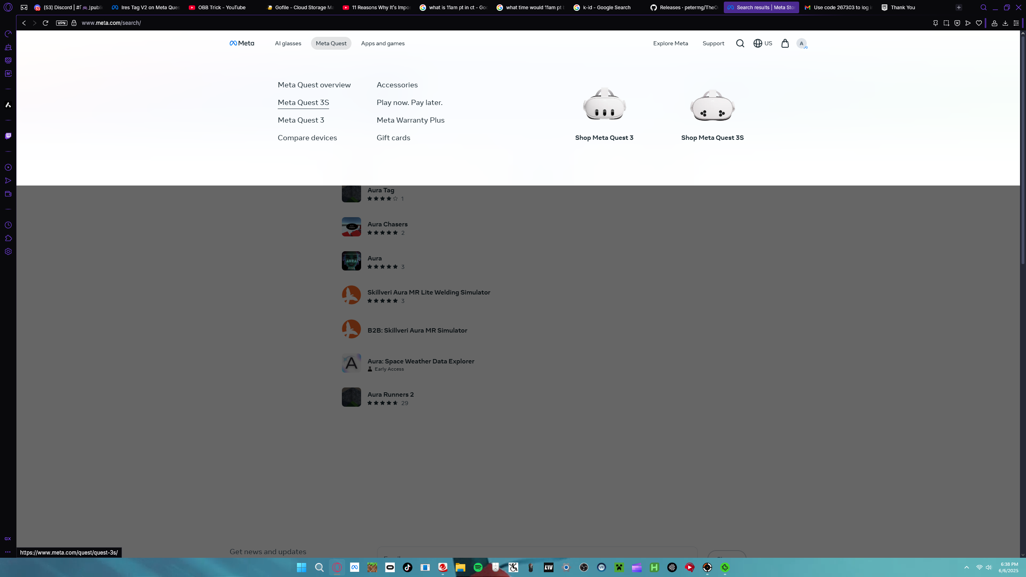Open the Meta site search icon
Viewport: 1026px width, 577px height.
coord(740,43)
